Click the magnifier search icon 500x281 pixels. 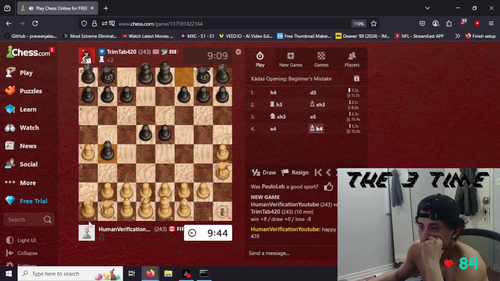[47, 220]
